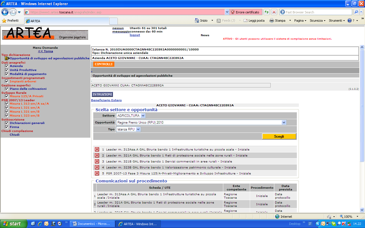Screen dimensions: 365x228
Task: Delete row 2 Leader m. 321A
Action: click(x=97, y=155)
